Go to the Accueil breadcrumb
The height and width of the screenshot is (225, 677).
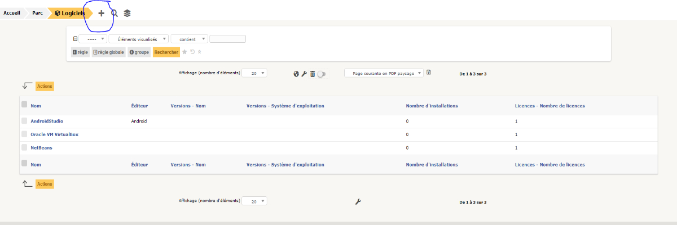coord(12,13)
